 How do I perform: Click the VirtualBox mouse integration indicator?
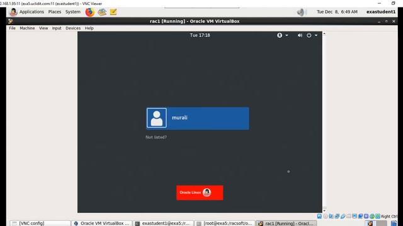pyautogui.click(x=372, y=216)
